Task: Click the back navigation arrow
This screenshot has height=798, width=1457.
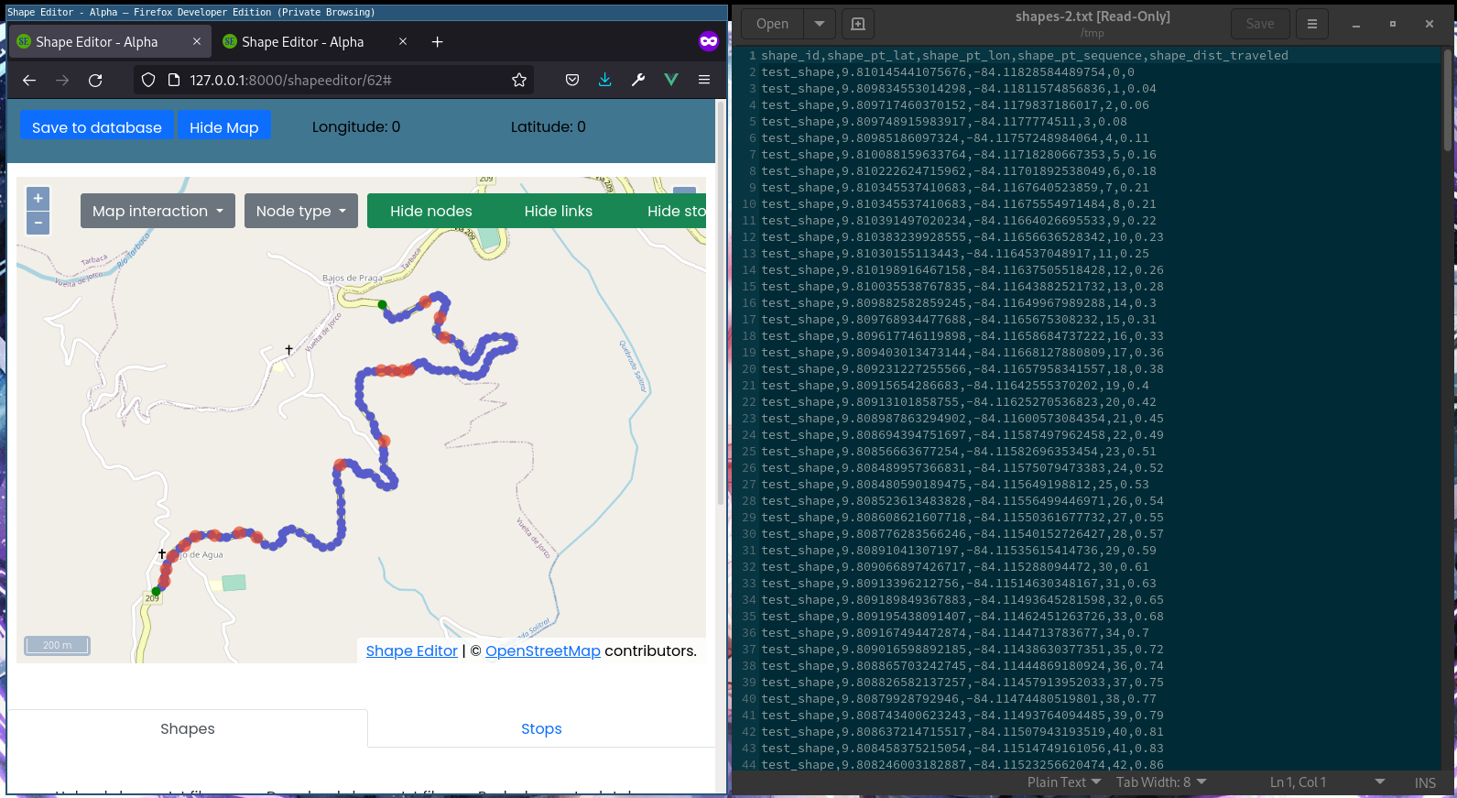Action: 29,81
